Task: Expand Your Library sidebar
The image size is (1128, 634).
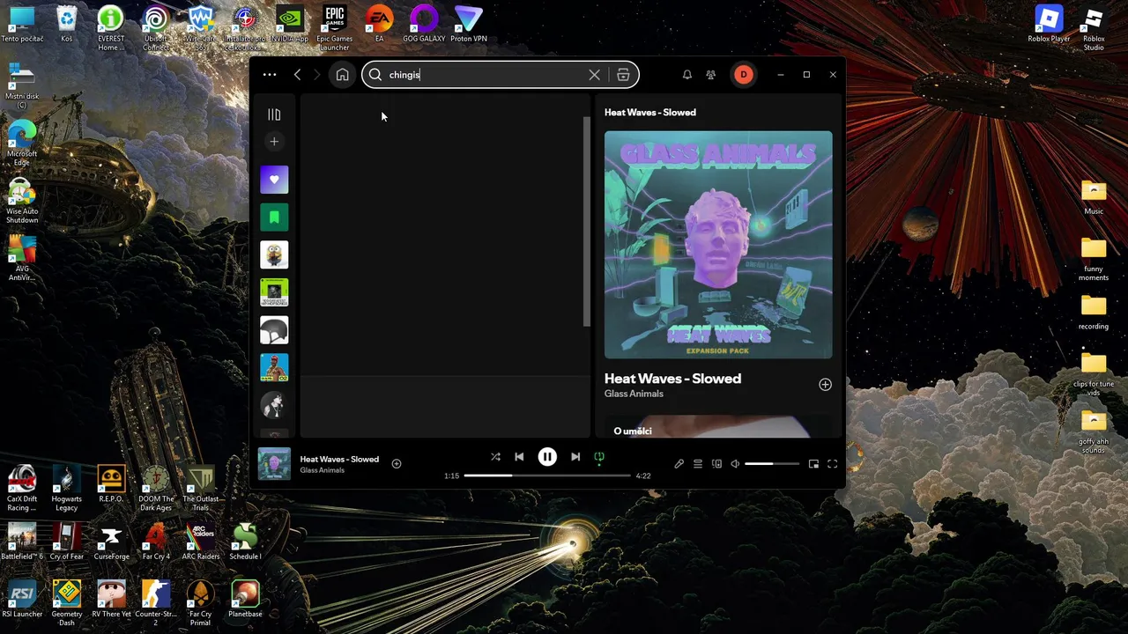Action: (274, 114)
